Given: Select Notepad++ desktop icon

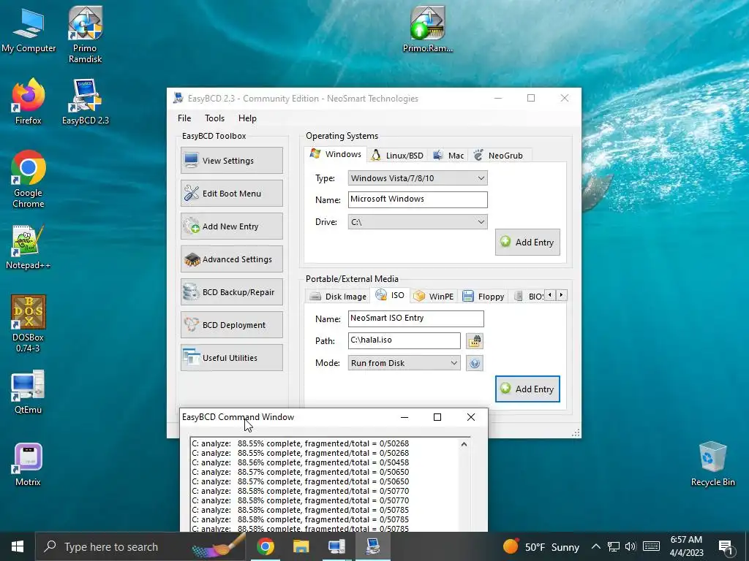Looking at the screenshot, I should click(29, 247).
